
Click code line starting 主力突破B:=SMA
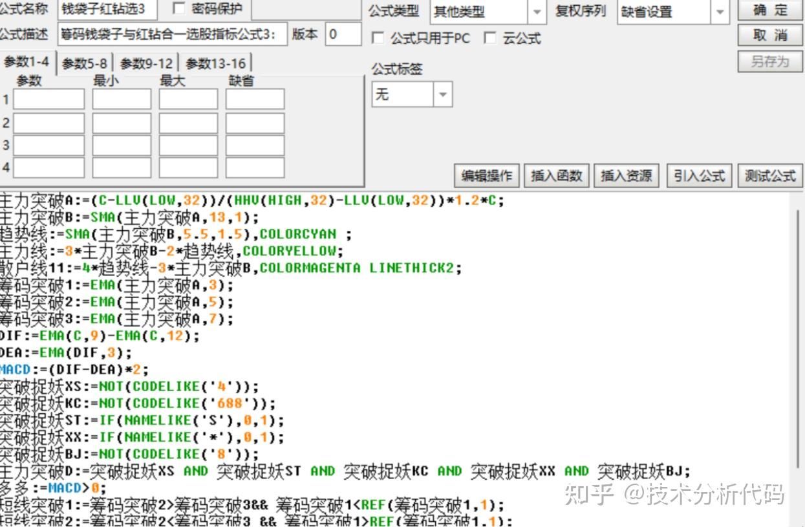click(129, 217)
